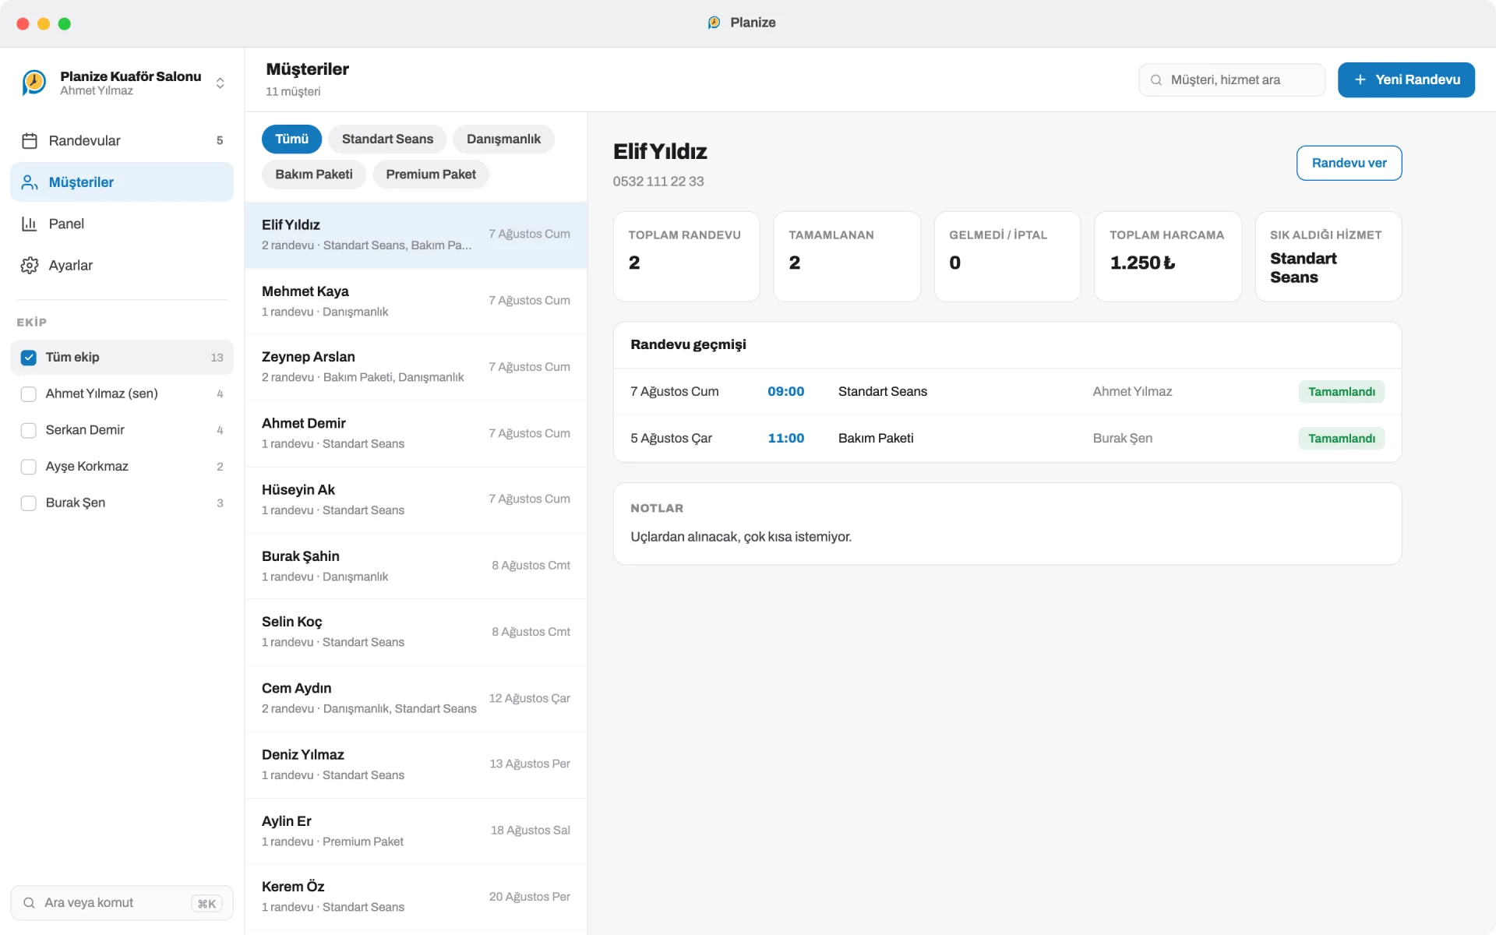Screen dimensions: 1496x935
Task: Click the Randevular calendar icon
Action: [30, 141]
